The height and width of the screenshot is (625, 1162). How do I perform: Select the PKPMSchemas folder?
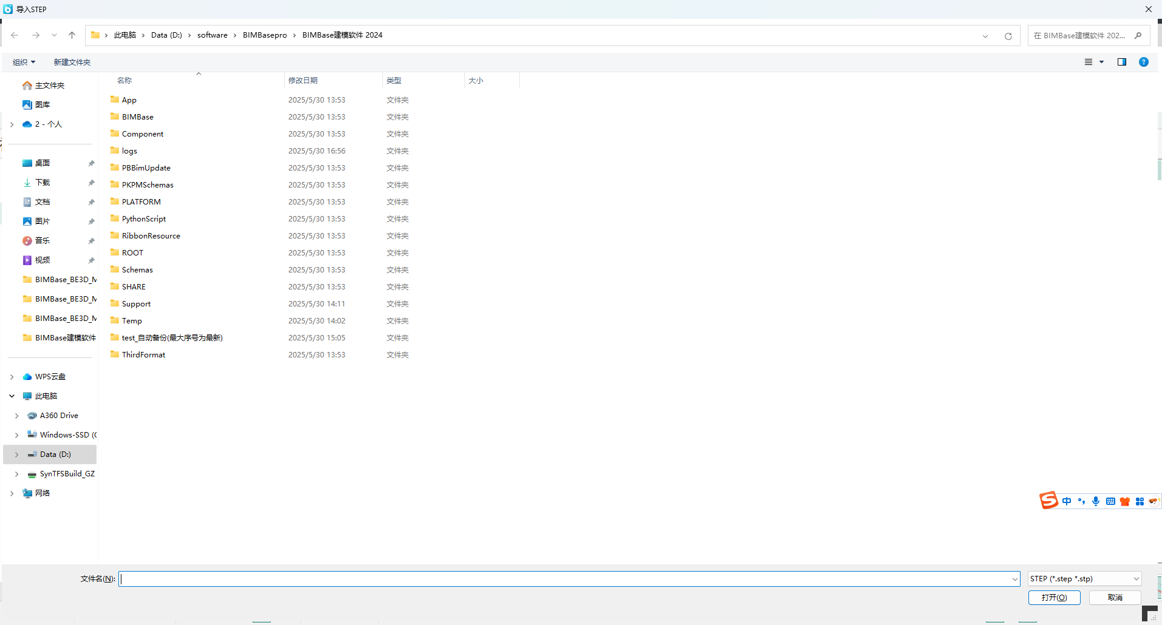148,184
